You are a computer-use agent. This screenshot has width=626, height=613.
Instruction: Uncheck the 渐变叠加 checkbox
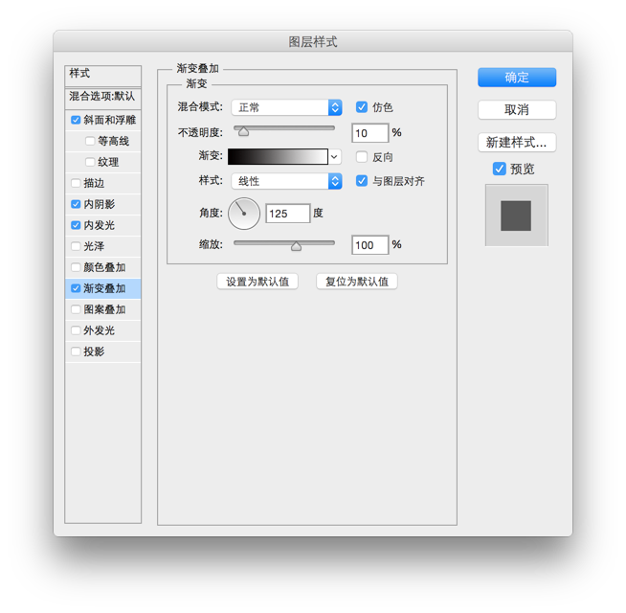tap(76, 288)
